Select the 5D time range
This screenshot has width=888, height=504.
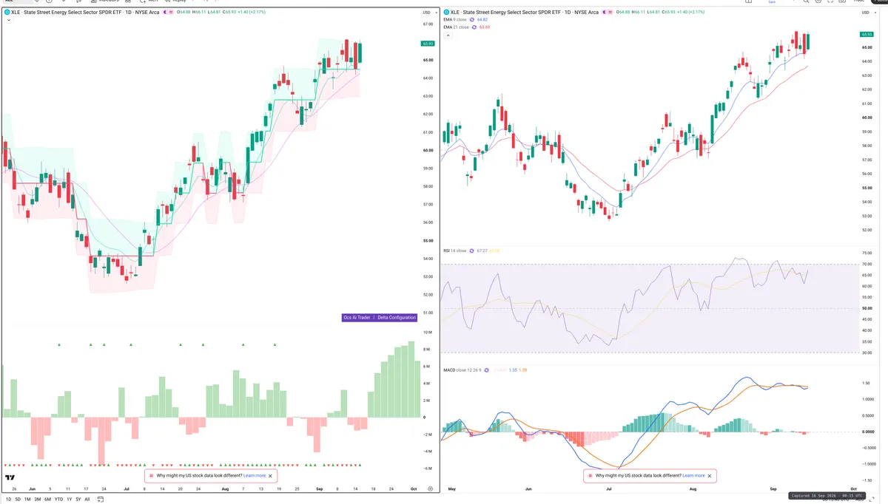[18, 499]
